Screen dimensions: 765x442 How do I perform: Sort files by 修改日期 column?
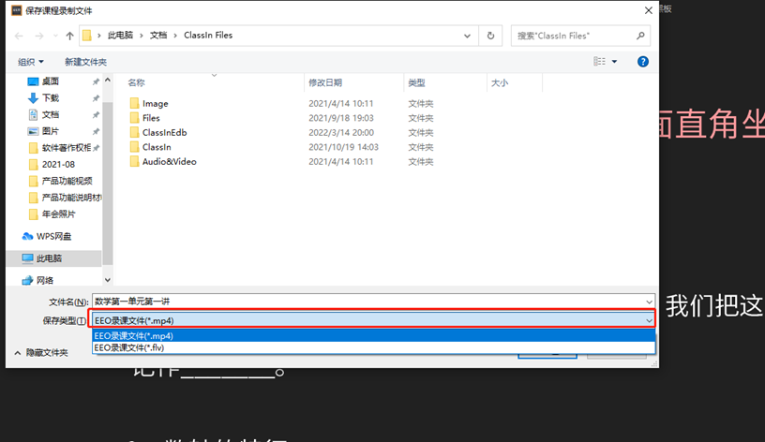[325, 82]
